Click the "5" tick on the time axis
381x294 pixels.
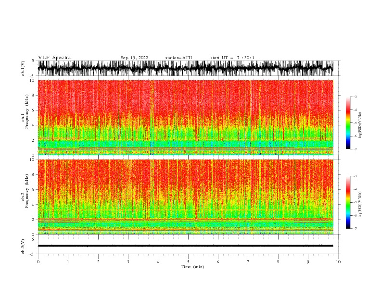[x=188, y=262]
